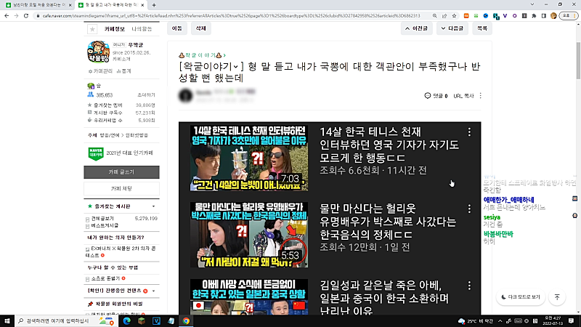Click the orange extension icon
Screen dimensions: 581x327
pyautogui.click(x=466, y=16)
